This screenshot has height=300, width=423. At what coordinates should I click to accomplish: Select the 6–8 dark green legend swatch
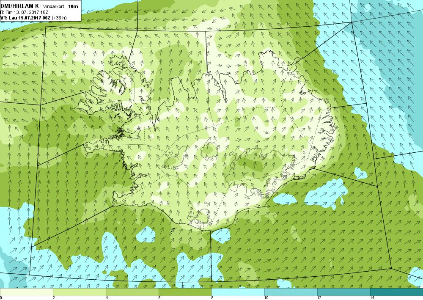tap(185, 292)
